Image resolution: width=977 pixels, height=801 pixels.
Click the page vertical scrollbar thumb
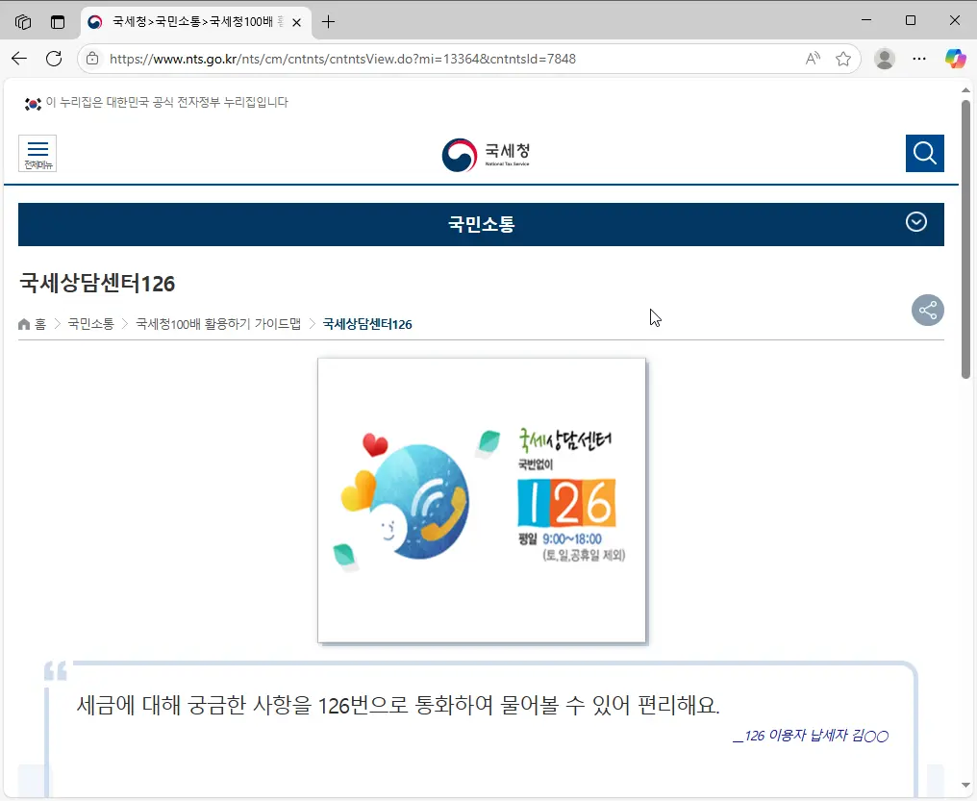(965, 239)
